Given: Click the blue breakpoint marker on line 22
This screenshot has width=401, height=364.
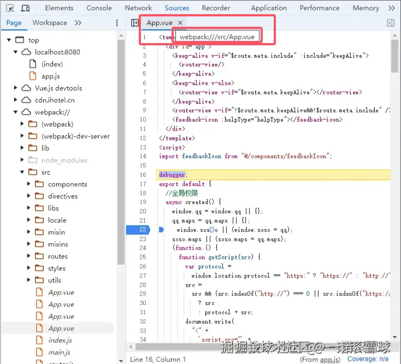Looking at the screenshot, I should (x=161, y=230).
